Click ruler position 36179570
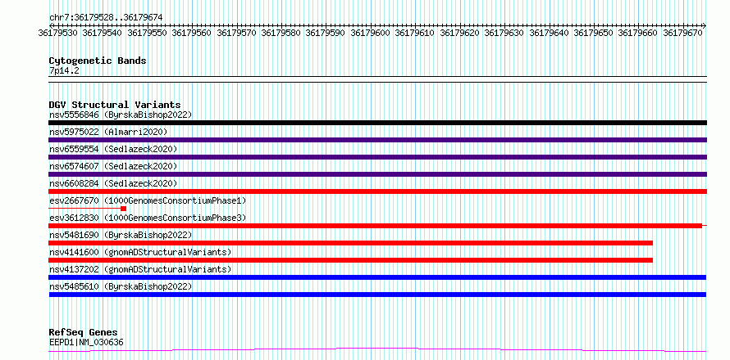Image resolution: width=730 pixels, height=360 pixels. coord(236,33)
